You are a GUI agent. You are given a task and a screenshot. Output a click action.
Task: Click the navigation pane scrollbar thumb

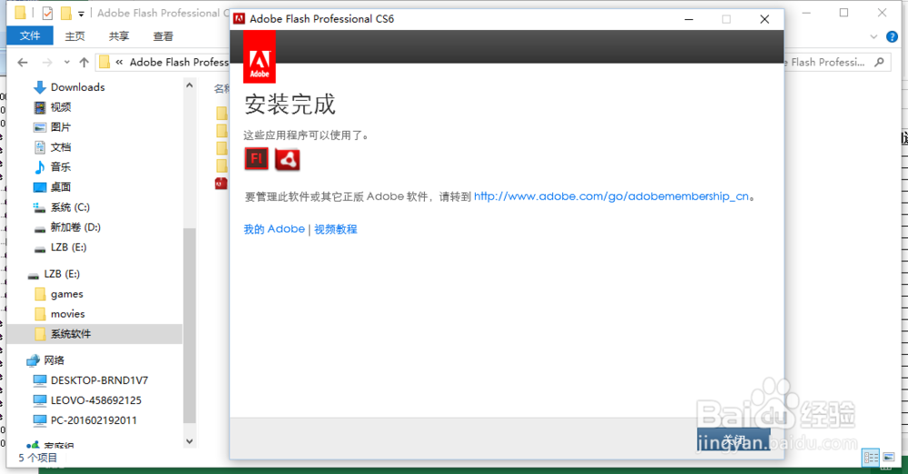(190, 324)
